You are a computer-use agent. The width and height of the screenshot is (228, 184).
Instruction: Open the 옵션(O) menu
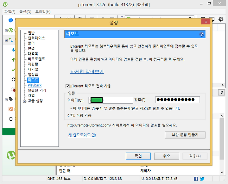tap(25, 12)
